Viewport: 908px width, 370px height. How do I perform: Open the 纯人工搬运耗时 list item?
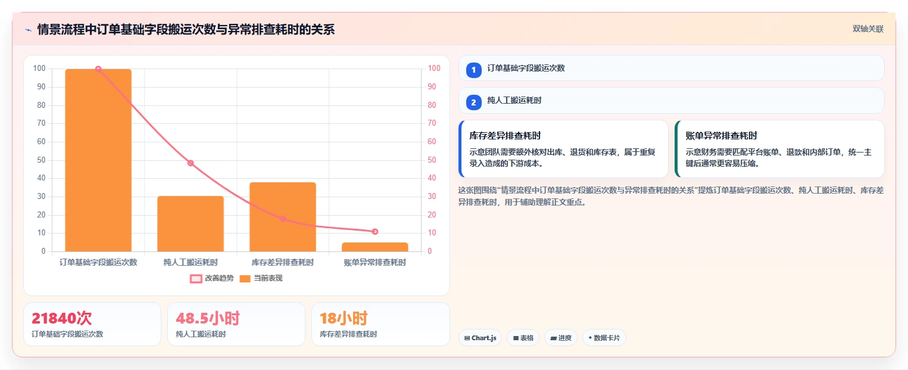click(671, 100)
